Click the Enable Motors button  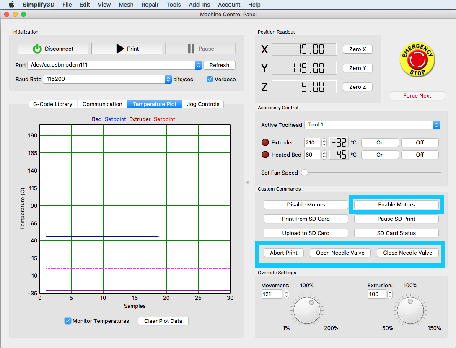click(396, 204)
